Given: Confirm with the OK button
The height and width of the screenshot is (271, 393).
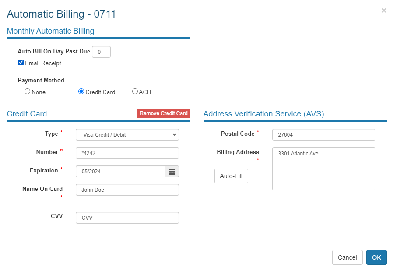Looking at the screenshot, I should point(376,257).
